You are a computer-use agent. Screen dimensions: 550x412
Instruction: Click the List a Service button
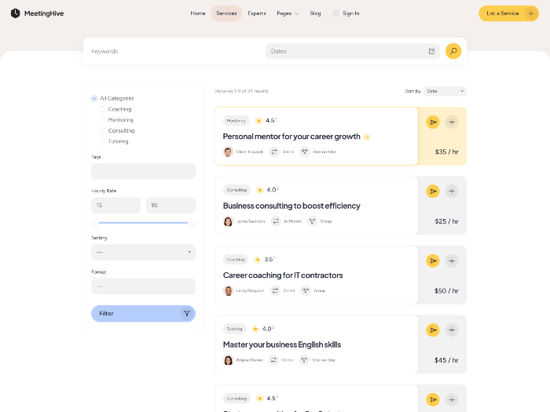coord(508,13)
